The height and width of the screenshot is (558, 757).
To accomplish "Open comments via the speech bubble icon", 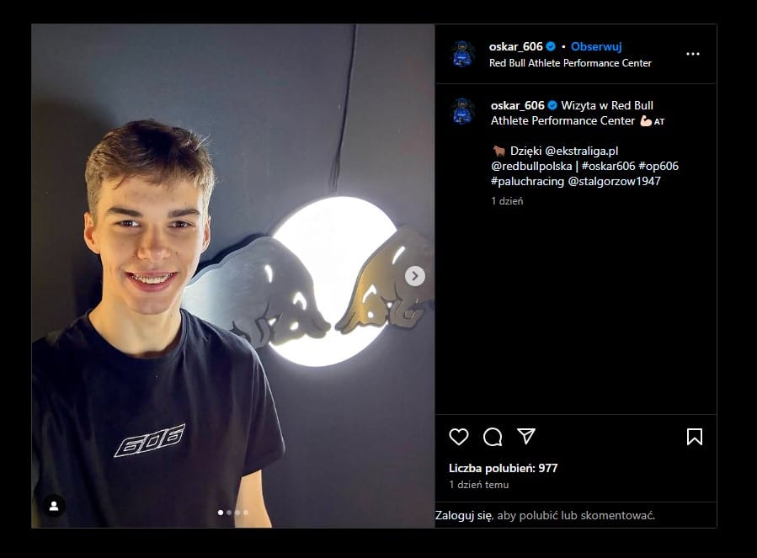I will [493, 437].
